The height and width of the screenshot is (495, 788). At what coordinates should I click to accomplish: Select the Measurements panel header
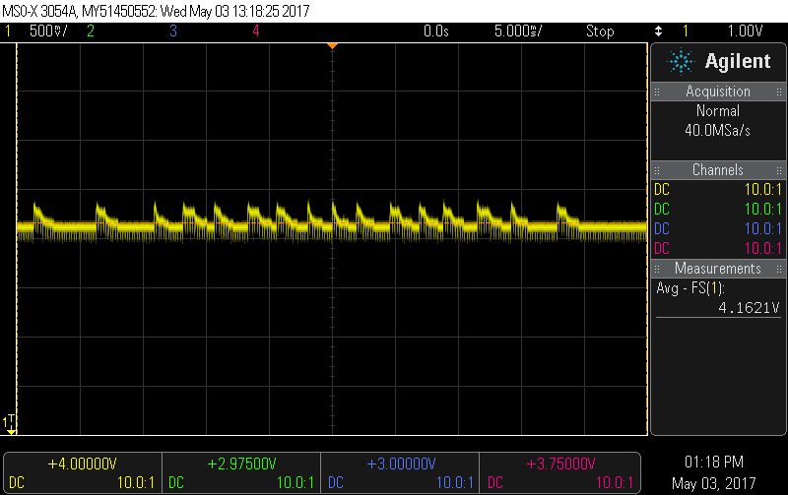coord(718,268)
